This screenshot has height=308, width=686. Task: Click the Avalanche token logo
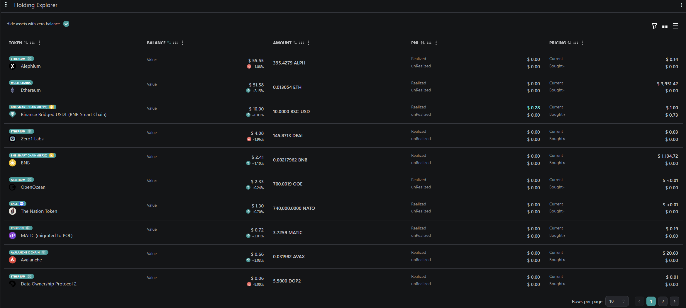12,260
